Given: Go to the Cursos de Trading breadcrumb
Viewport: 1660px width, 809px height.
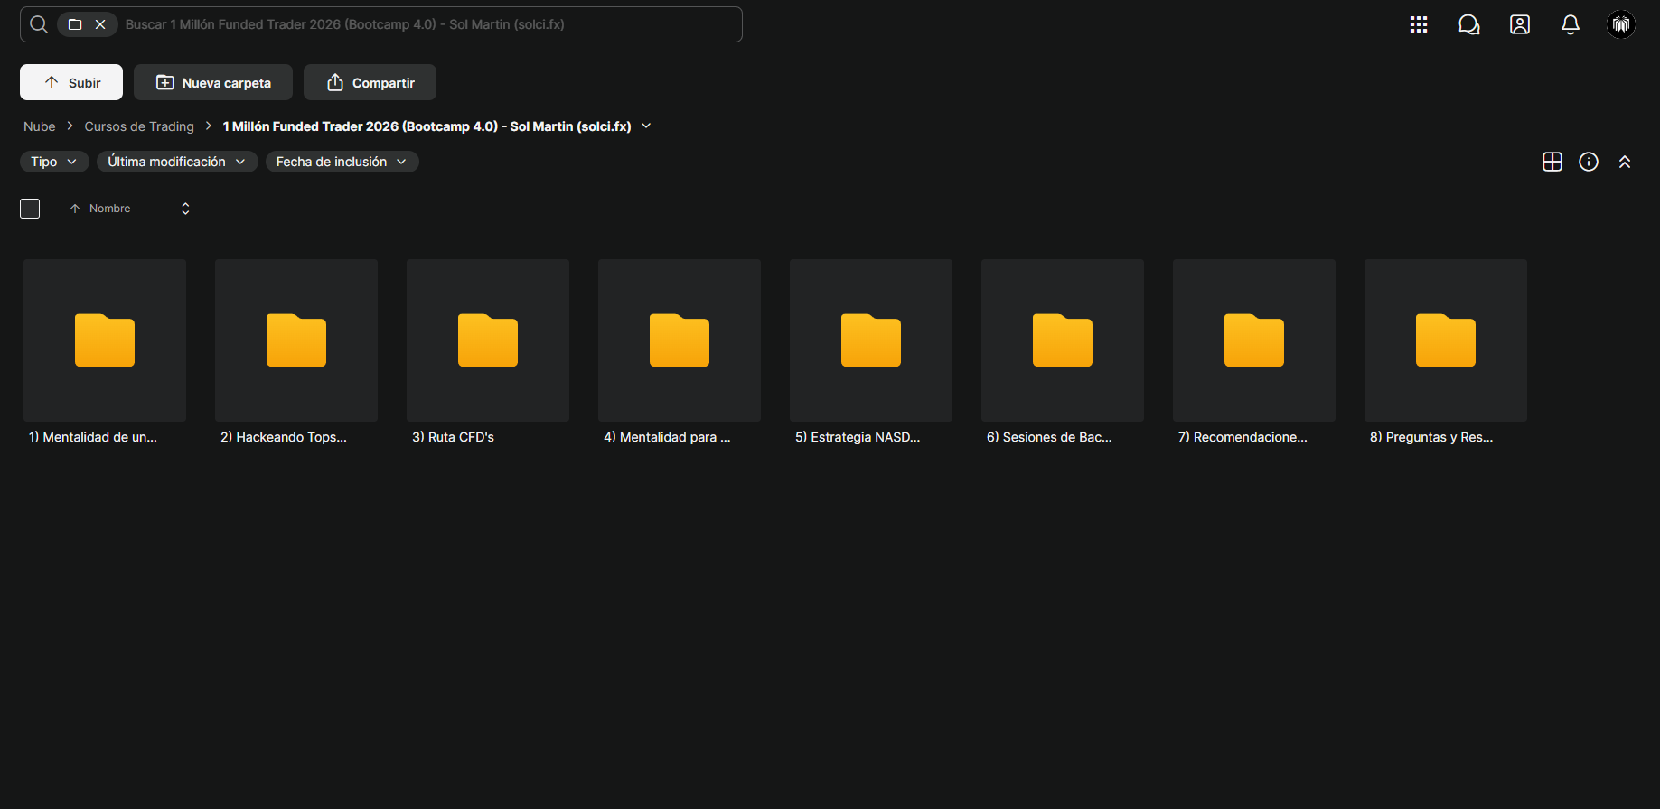Looking at the screenshot, I should click(139, 126).
